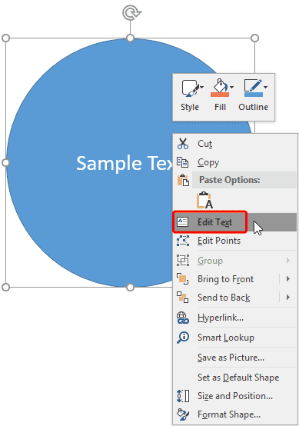Click the Send to Back icon
The width and height of the screenshot is (299, 426).
click(183, 298)
